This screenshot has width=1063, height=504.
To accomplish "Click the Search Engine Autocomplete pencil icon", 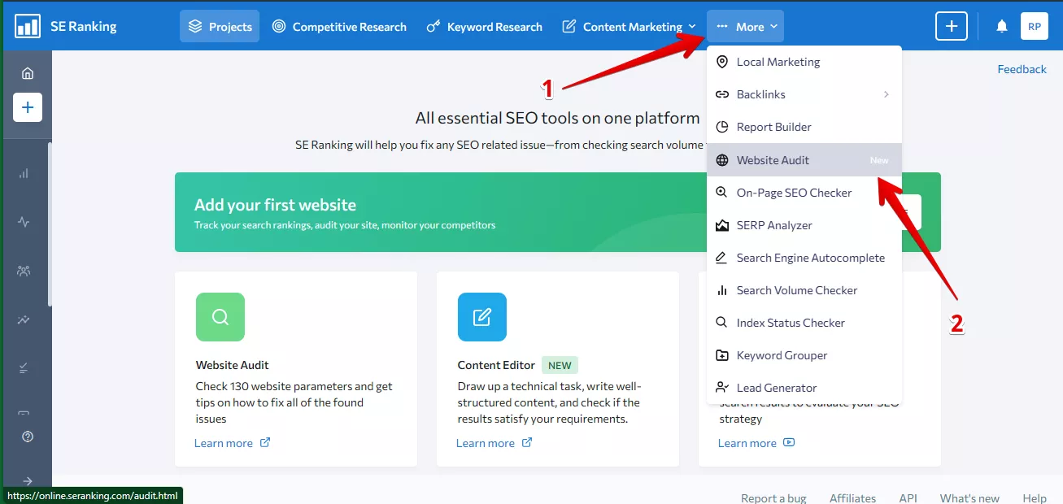I will click(721, 258).
